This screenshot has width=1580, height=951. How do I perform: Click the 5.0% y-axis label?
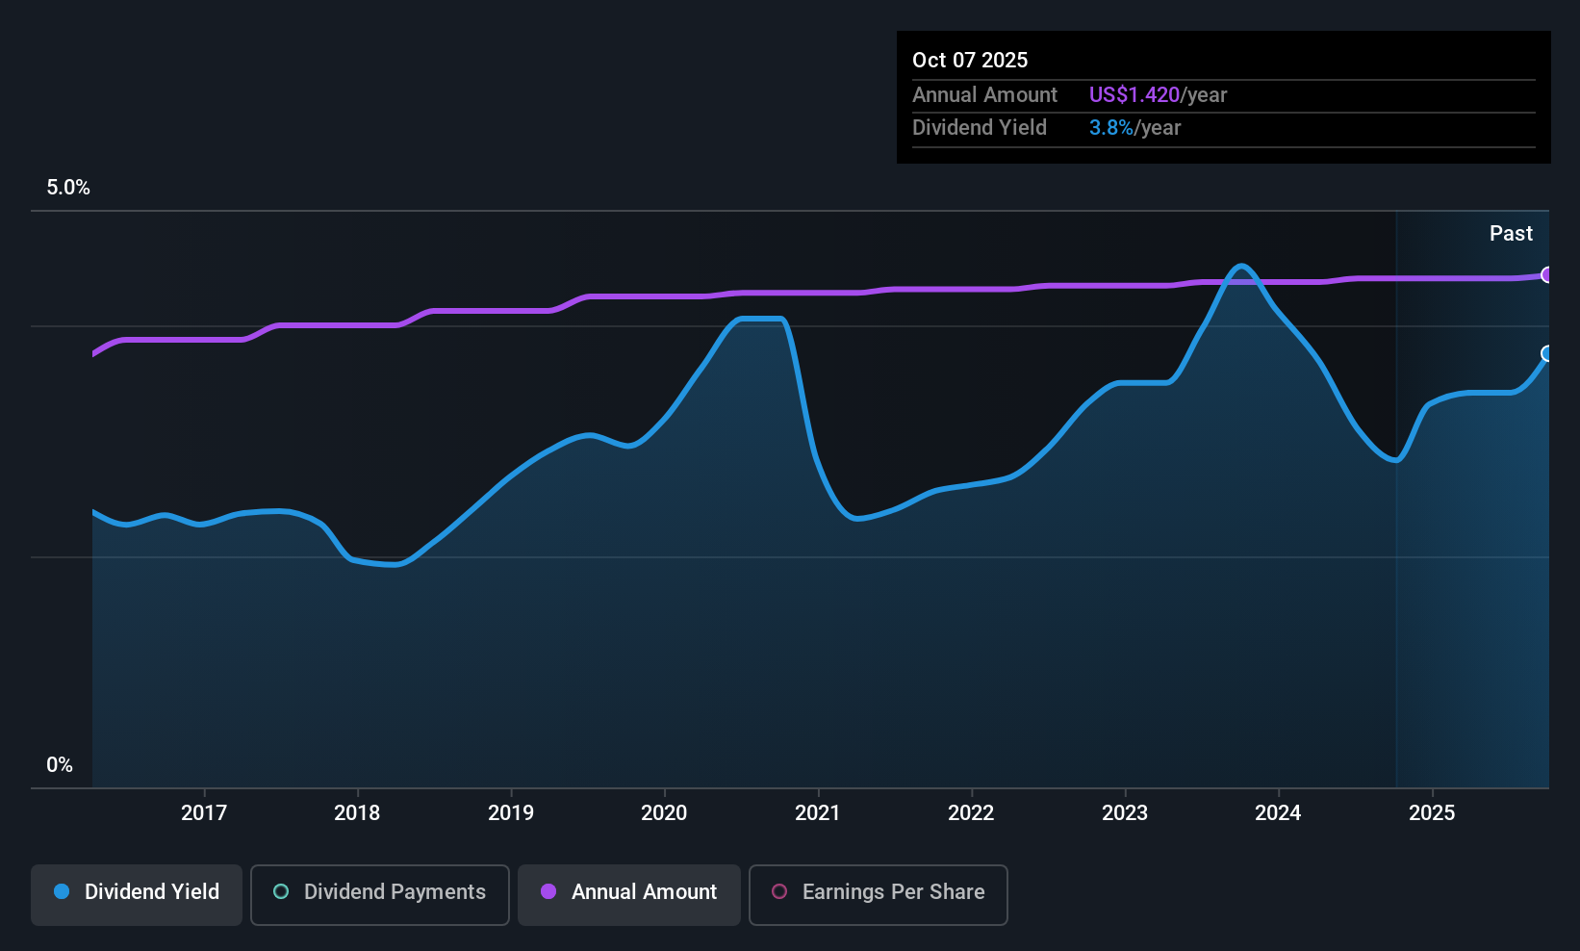(68, 188)
